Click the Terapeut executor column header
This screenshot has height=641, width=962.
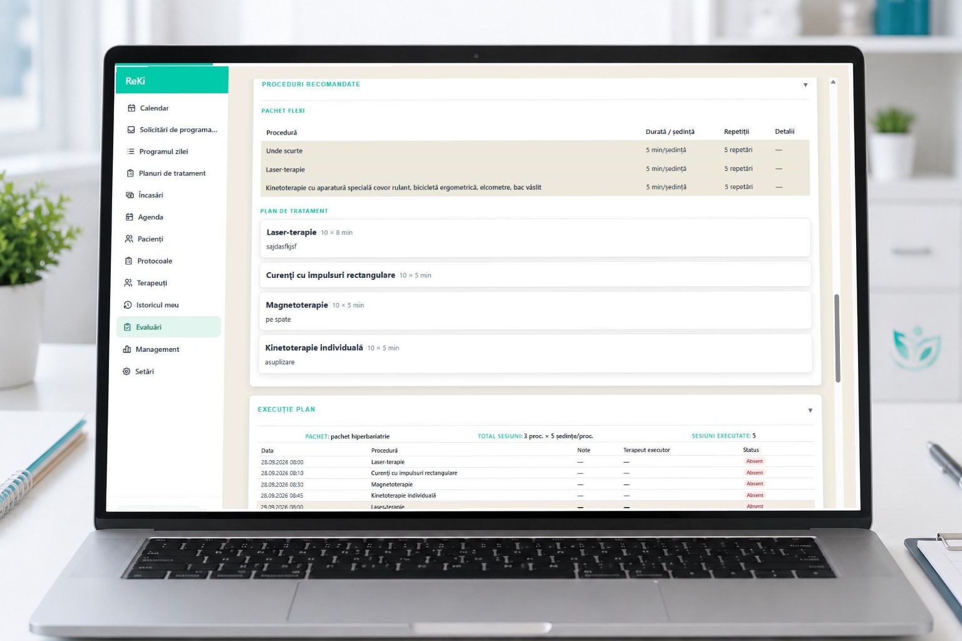[x=646, y=450]
